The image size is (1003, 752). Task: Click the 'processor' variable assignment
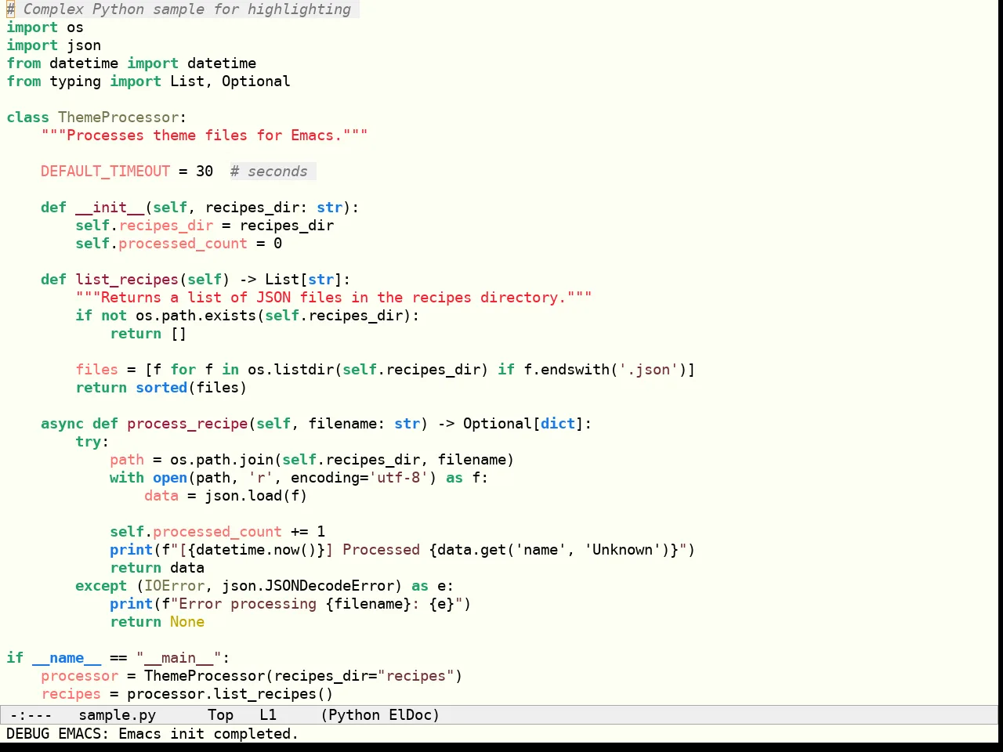79,676
